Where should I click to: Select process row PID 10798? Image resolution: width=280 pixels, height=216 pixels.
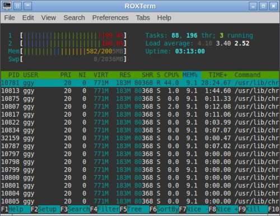140,162
